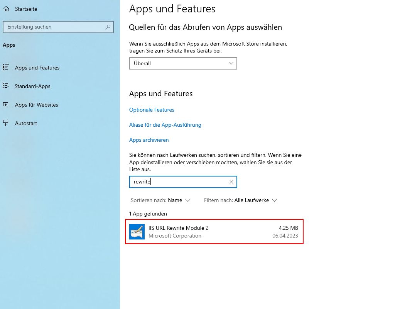The height and width of the screenshot is (309, 395).
Task: Click the IIS URL Rewrite Module app icon
Action: (x=137, y=232)
